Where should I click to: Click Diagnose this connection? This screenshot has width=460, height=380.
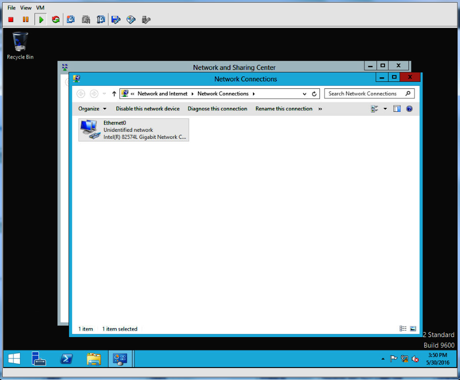pyautogui.click(x=217, y=109)
